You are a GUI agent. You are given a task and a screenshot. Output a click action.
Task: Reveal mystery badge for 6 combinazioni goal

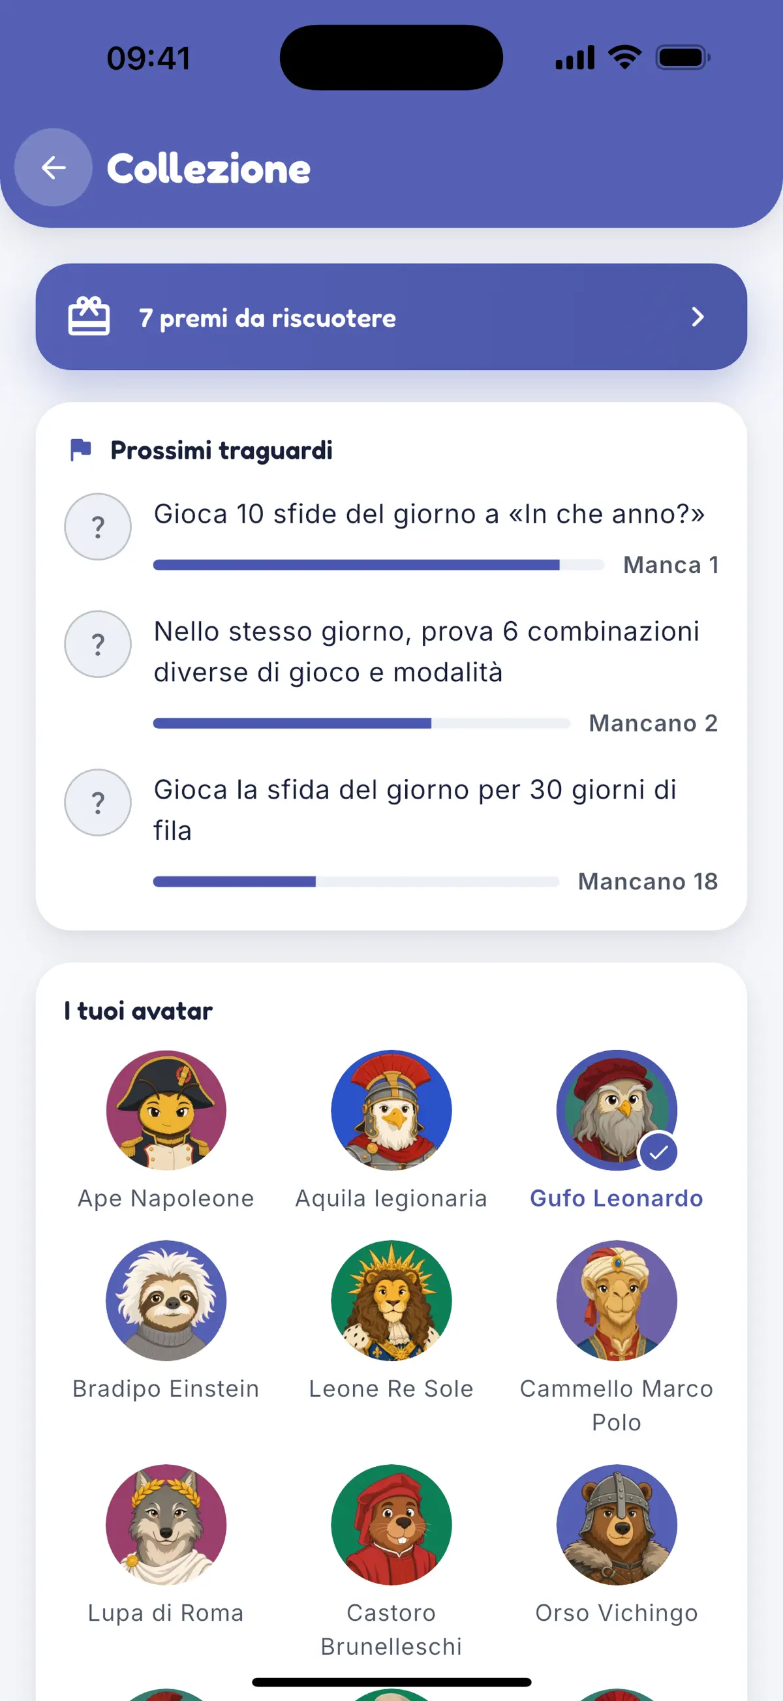[98, 644]
